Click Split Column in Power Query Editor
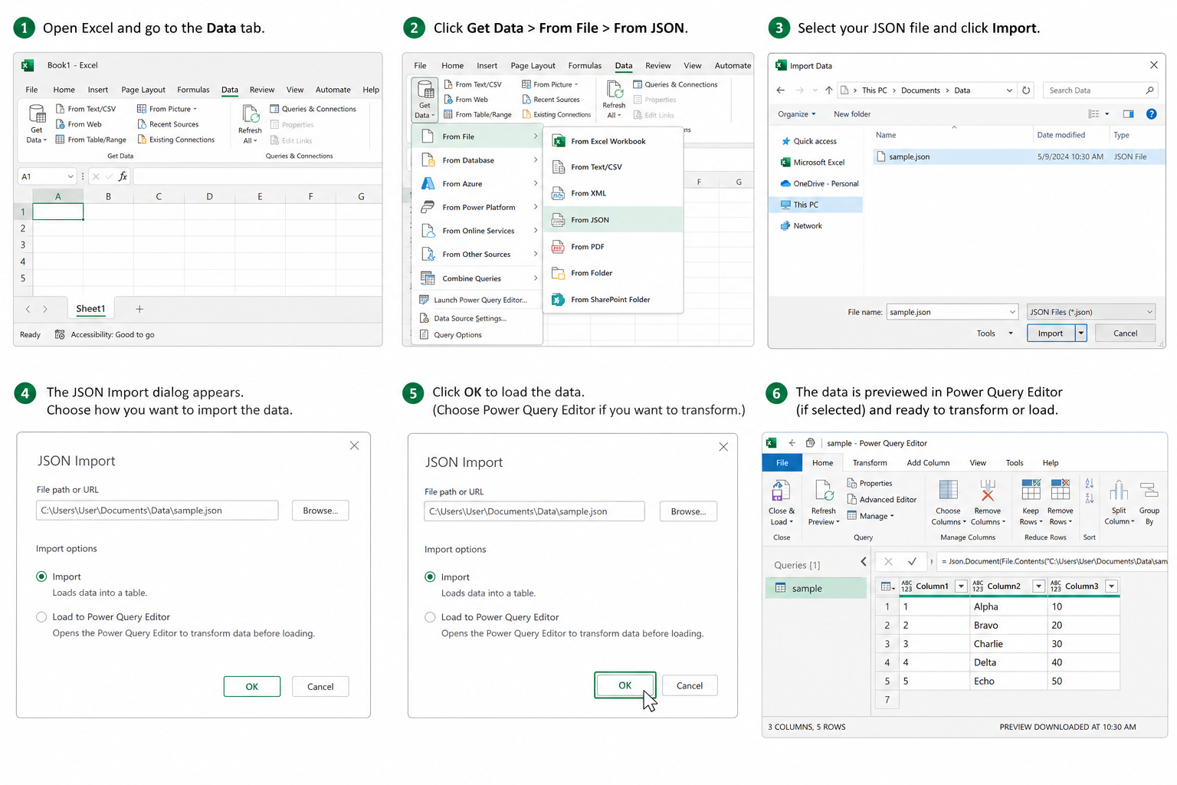The width and height of the screenshot is (1177, 785). coord(1119,503)
